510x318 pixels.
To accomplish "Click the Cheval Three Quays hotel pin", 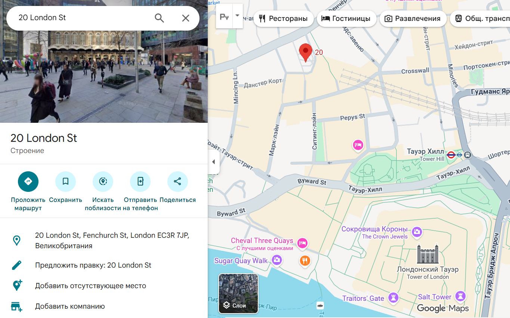I will (302, 243).
